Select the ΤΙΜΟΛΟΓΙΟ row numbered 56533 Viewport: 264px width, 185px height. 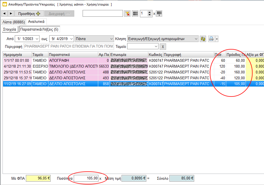tap(133, 66)
